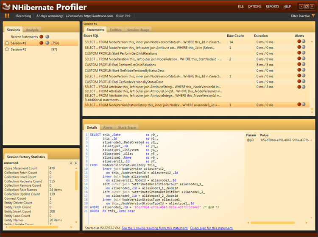Click gray alert dot beside Session #1

tap(47, 43)
